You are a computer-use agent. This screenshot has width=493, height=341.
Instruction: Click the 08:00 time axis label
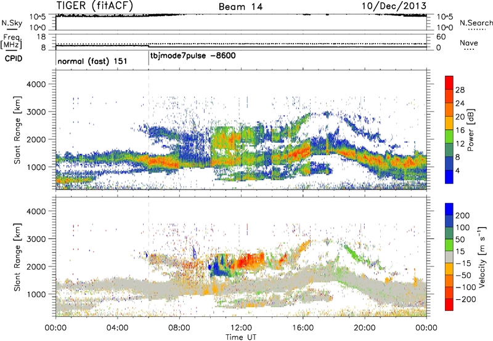(x=179, y=327)
